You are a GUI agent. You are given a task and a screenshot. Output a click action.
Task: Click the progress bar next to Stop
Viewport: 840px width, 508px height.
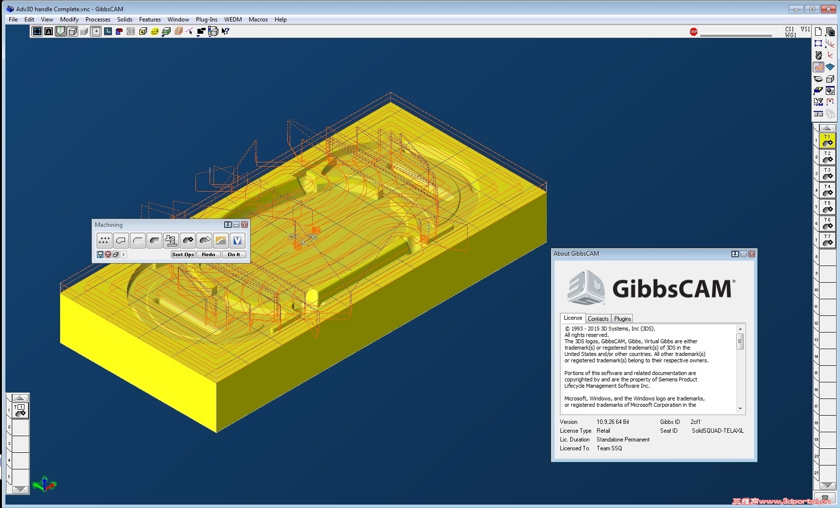[x=736, y=35]
